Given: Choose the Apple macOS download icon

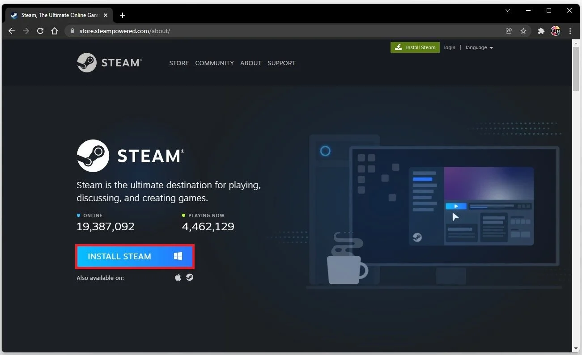Looking at the screenshot, I should pos(178,278).
